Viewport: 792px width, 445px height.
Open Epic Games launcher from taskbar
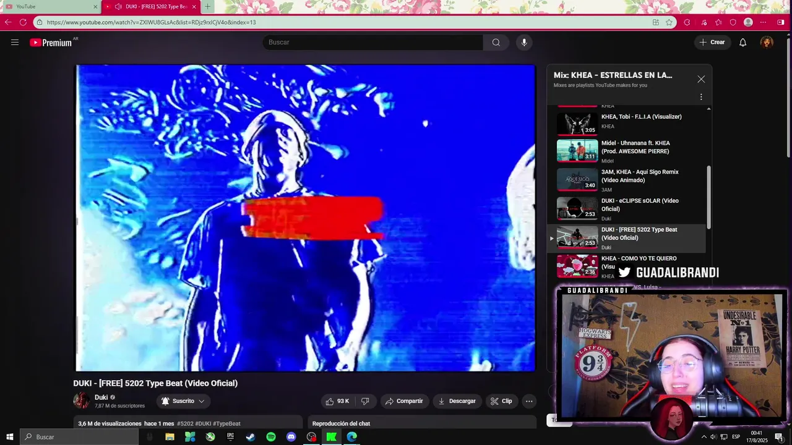[230, 437]
